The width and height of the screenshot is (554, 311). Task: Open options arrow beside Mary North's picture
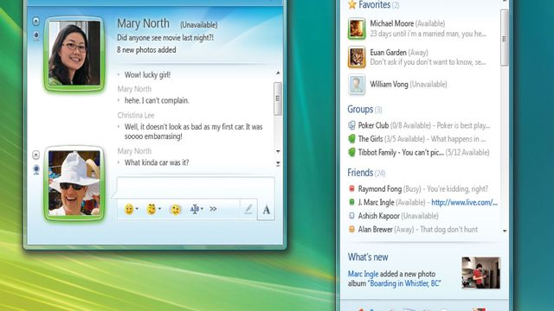(36, 21)
